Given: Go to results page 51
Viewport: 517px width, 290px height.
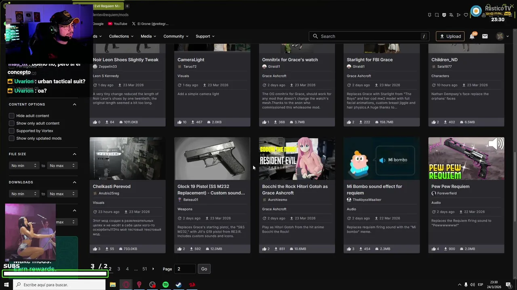Looking at the screenshot, I should (145, 269).
